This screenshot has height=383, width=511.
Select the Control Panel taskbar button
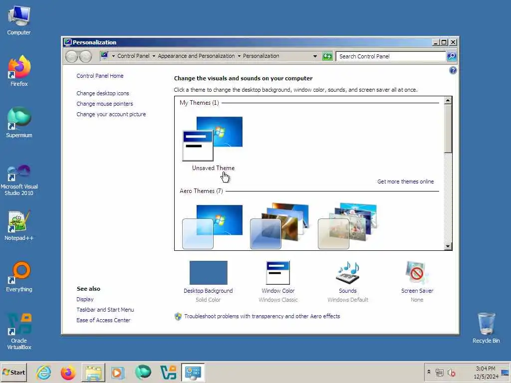pyautogui.click(x=193, y=372)
